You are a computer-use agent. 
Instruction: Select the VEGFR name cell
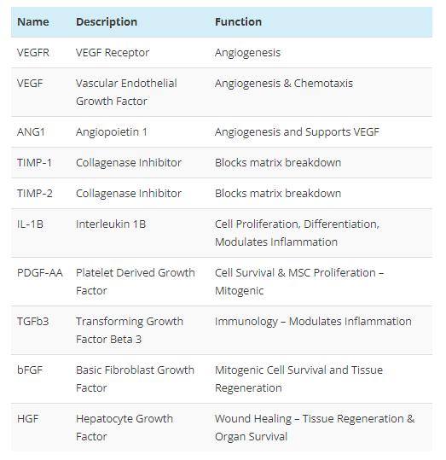[33, 53]
